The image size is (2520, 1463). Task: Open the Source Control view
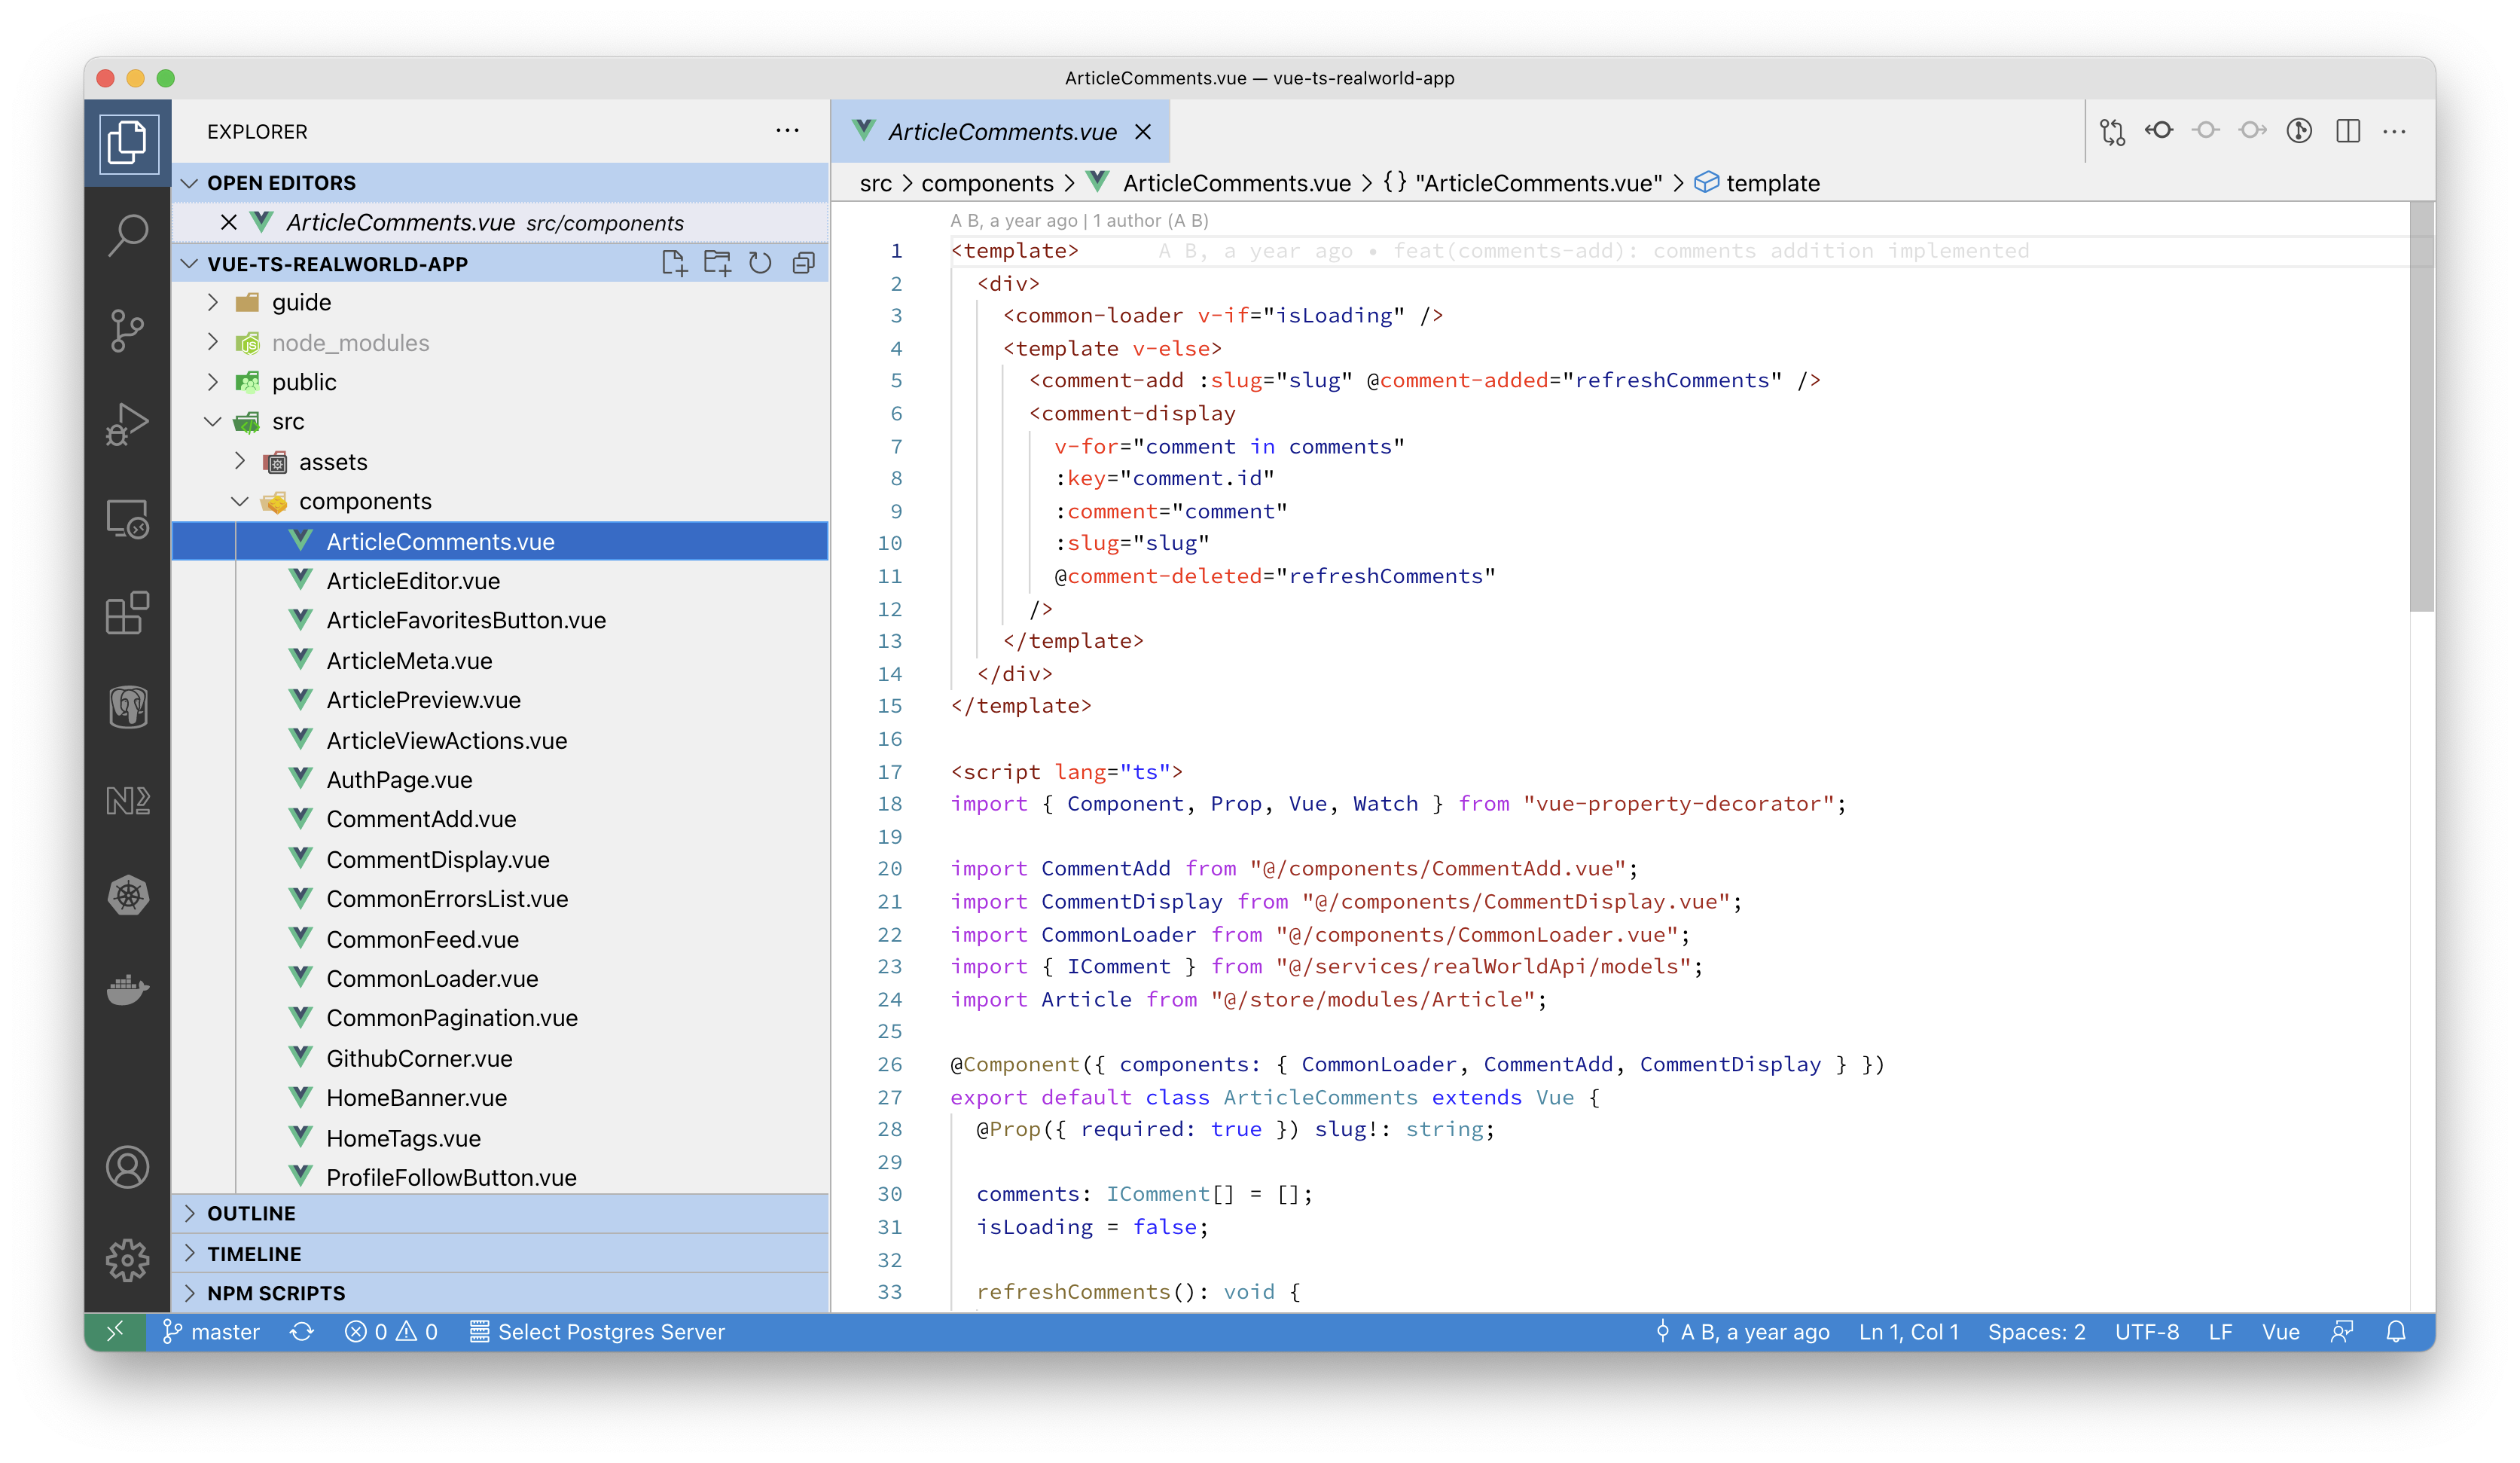(127, 330)
